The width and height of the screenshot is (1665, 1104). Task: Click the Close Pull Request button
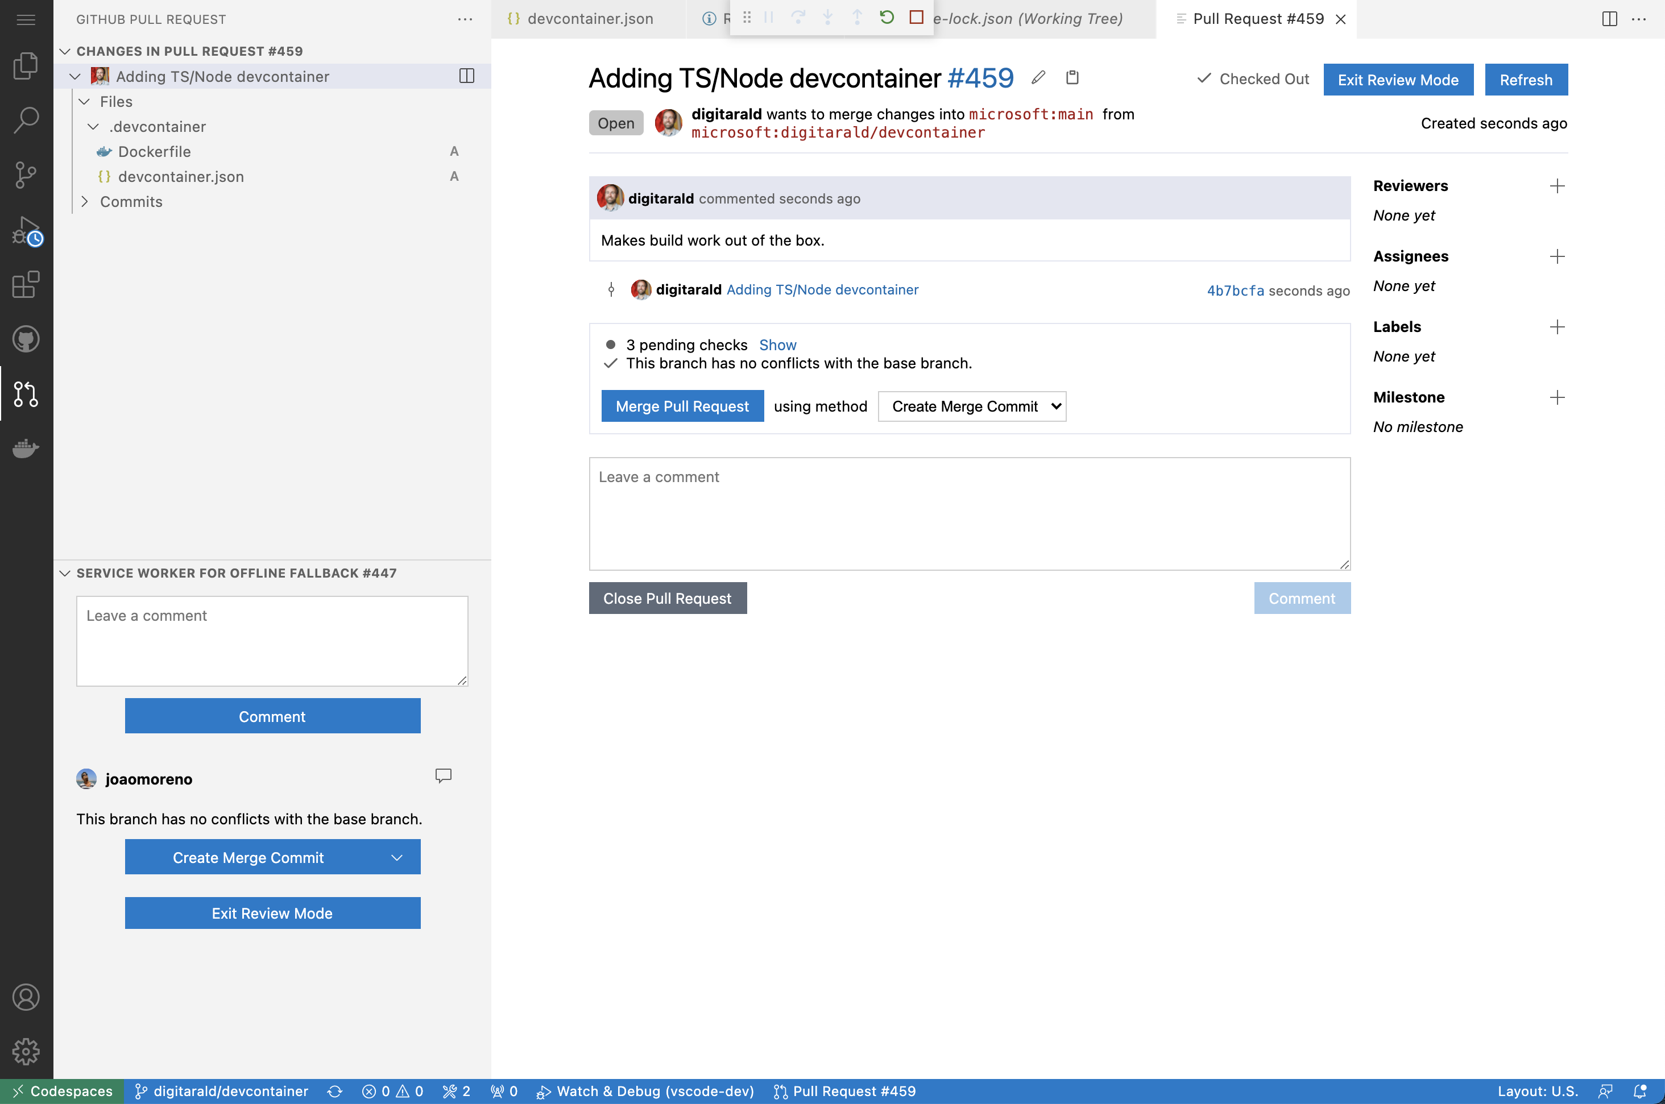coord(668,599)
